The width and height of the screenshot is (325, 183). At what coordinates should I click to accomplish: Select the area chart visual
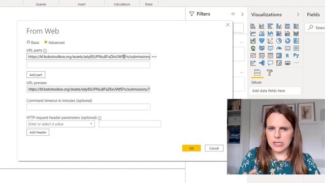(x=262, y=34)
